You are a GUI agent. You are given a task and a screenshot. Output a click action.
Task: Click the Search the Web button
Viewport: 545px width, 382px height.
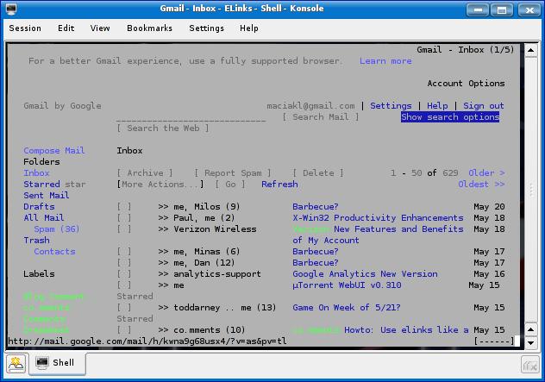163,128
